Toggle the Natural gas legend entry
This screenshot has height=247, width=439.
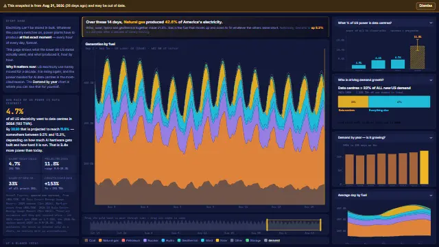point(108,240)
